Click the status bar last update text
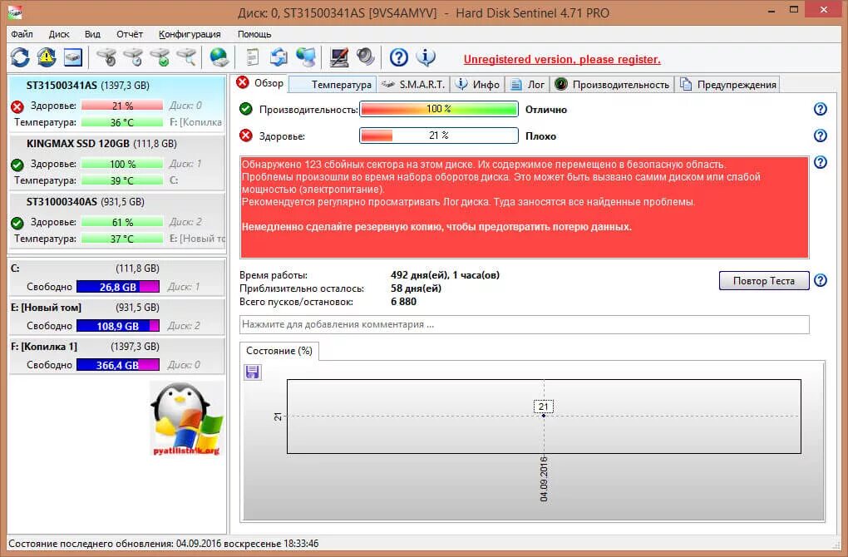This screenshot has width=848, height=557. point(163,544)
